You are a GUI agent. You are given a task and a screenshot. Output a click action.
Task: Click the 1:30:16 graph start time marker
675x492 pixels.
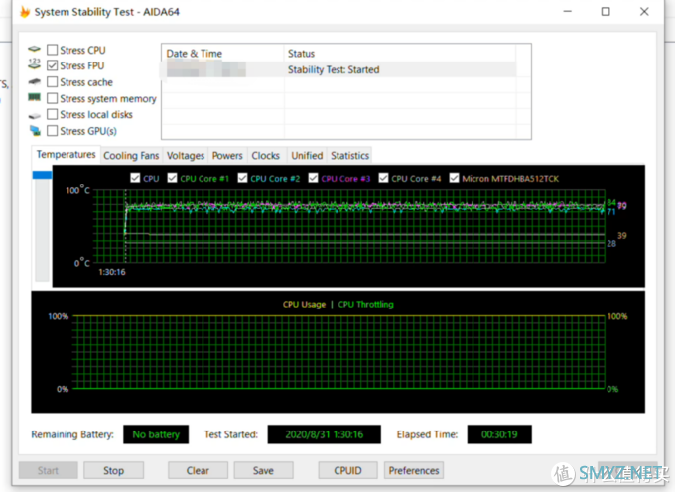point(112,272)
